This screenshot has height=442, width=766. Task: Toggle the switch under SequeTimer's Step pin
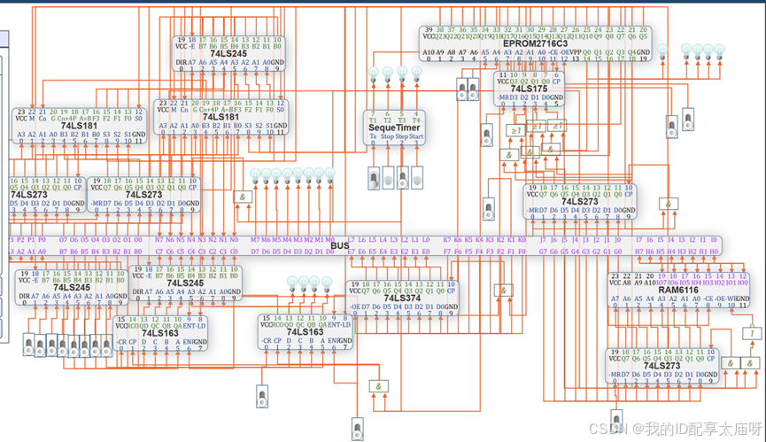tap(403, 178)
